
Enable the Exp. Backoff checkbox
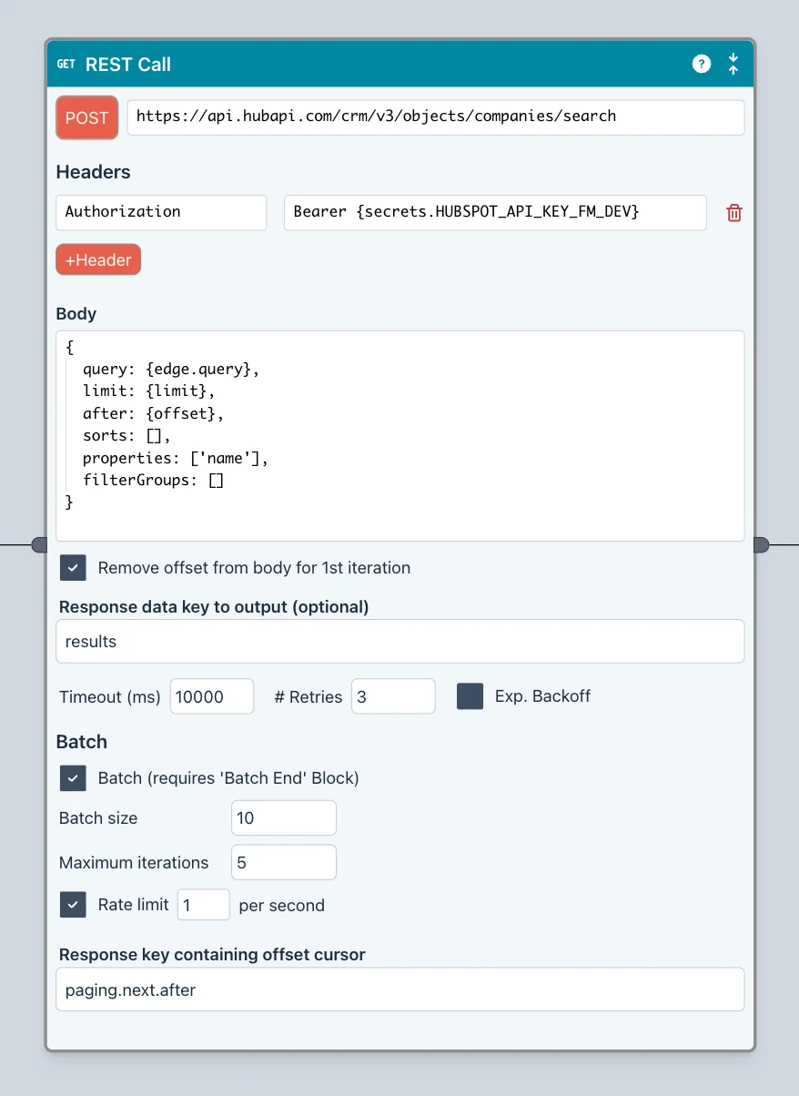(470, 696)
